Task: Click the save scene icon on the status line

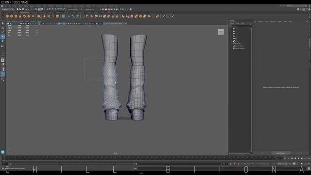Action: pyautogui.click(x=23, y=9)
